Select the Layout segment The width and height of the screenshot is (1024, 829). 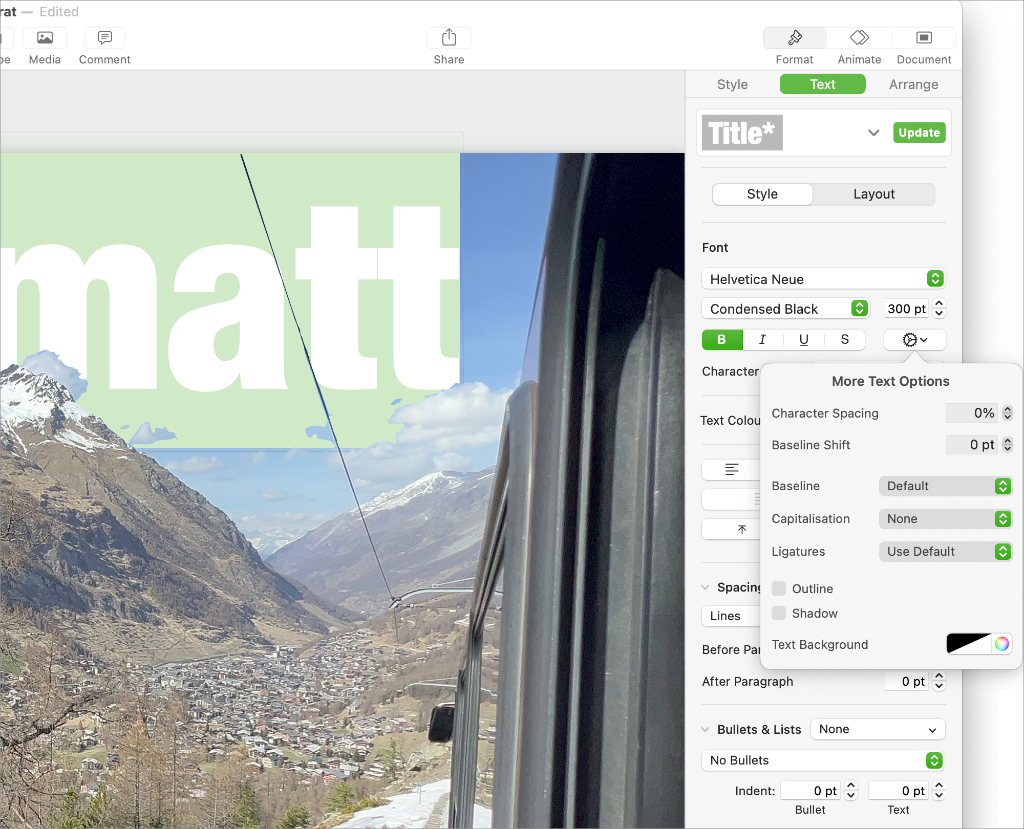click(874, 194)
